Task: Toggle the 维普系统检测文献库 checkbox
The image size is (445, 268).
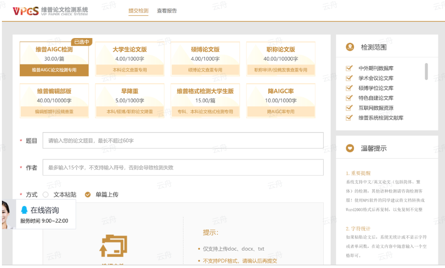Action: point(349,118)
